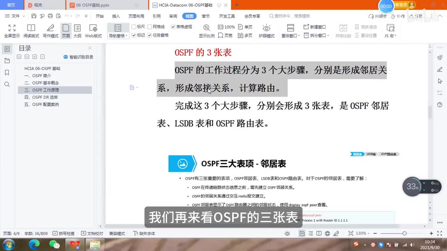Click the command search box (查找命令)
Screen dimensions: 447x251
pyautogui.click(x=290, y=16)
